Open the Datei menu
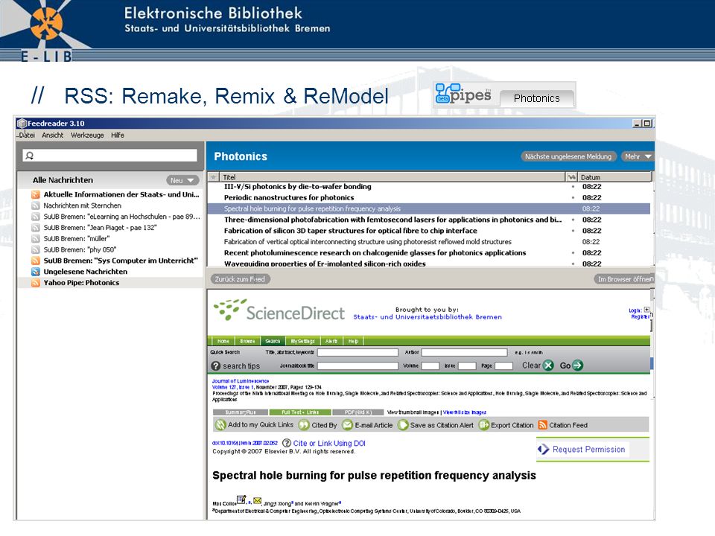The image size is (715, 536). click(27, 135)
